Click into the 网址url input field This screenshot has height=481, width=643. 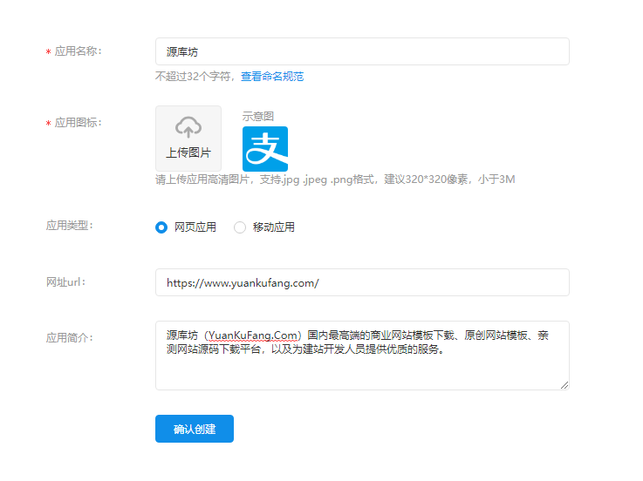[362, 282]
